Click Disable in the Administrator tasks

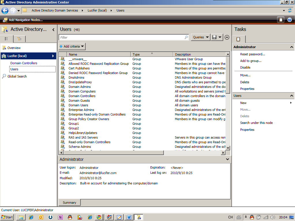tap(245, 67)
